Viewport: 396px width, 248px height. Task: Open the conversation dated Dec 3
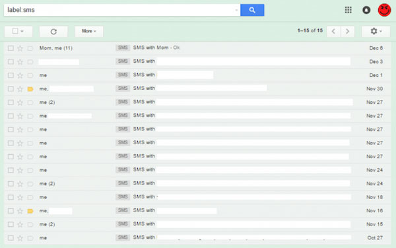click(x=197, y=62)
